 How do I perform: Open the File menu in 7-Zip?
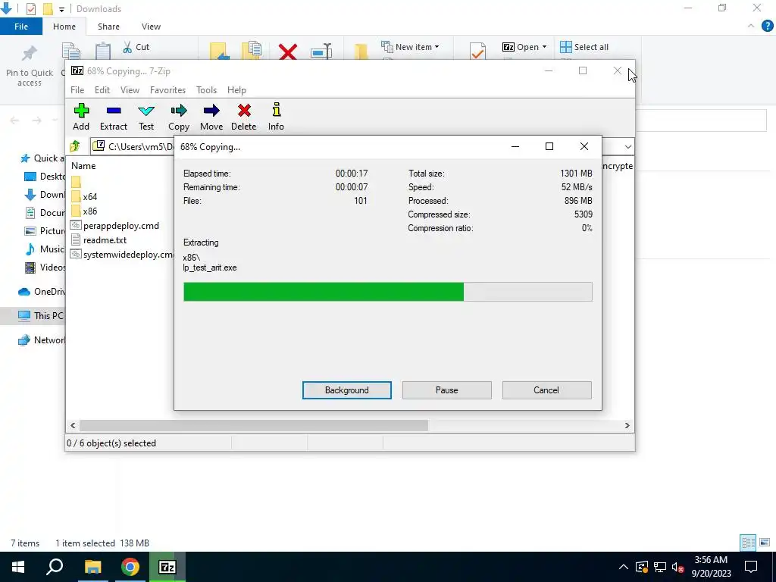tap(77, 90)
